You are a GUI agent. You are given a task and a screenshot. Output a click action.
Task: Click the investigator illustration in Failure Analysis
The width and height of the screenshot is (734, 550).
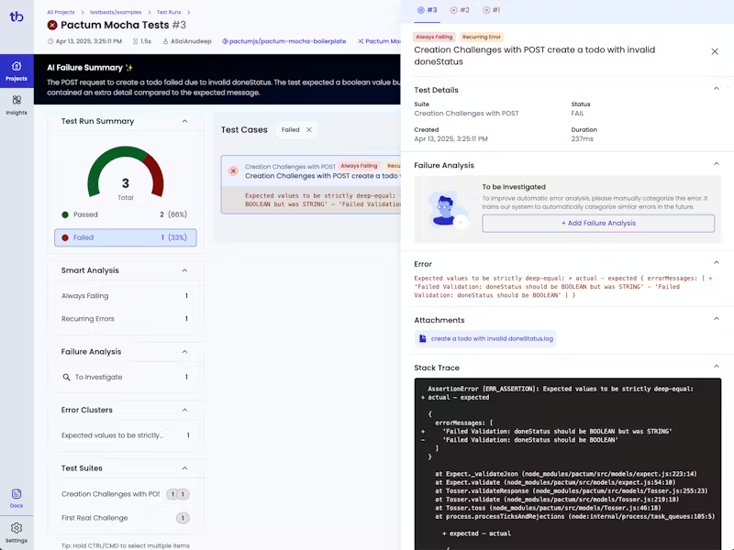(x=446, y=209)
